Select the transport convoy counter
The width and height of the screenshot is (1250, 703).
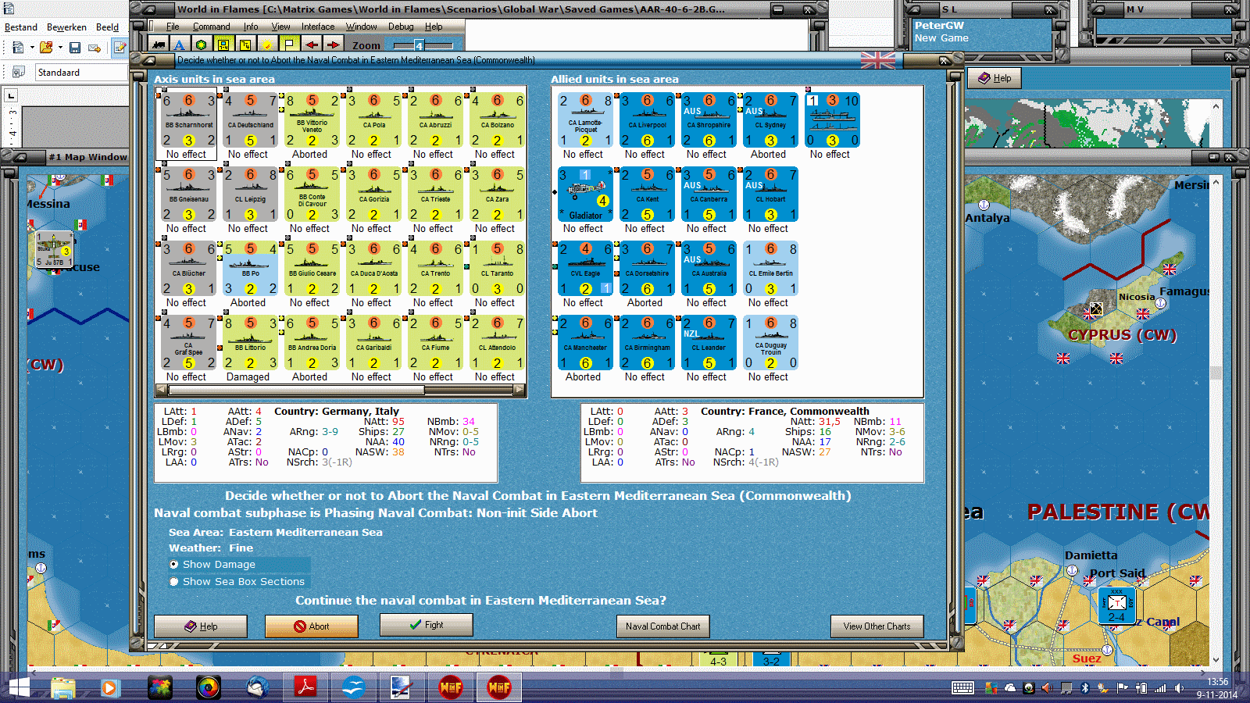pyautogui.click(x=832, y=120)
